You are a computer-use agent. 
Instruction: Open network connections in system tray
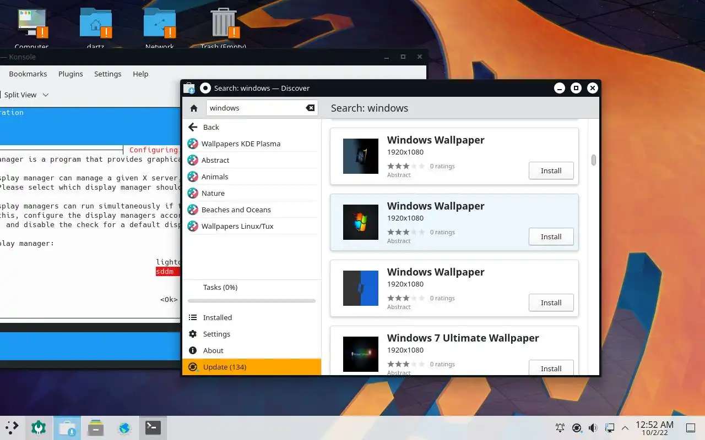[x=609, y=428]
